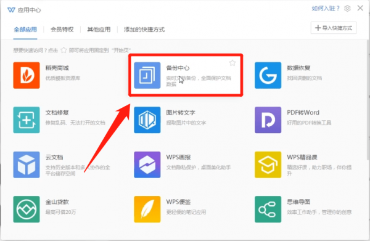Click the settings gear icon

(x=347, y=9)
